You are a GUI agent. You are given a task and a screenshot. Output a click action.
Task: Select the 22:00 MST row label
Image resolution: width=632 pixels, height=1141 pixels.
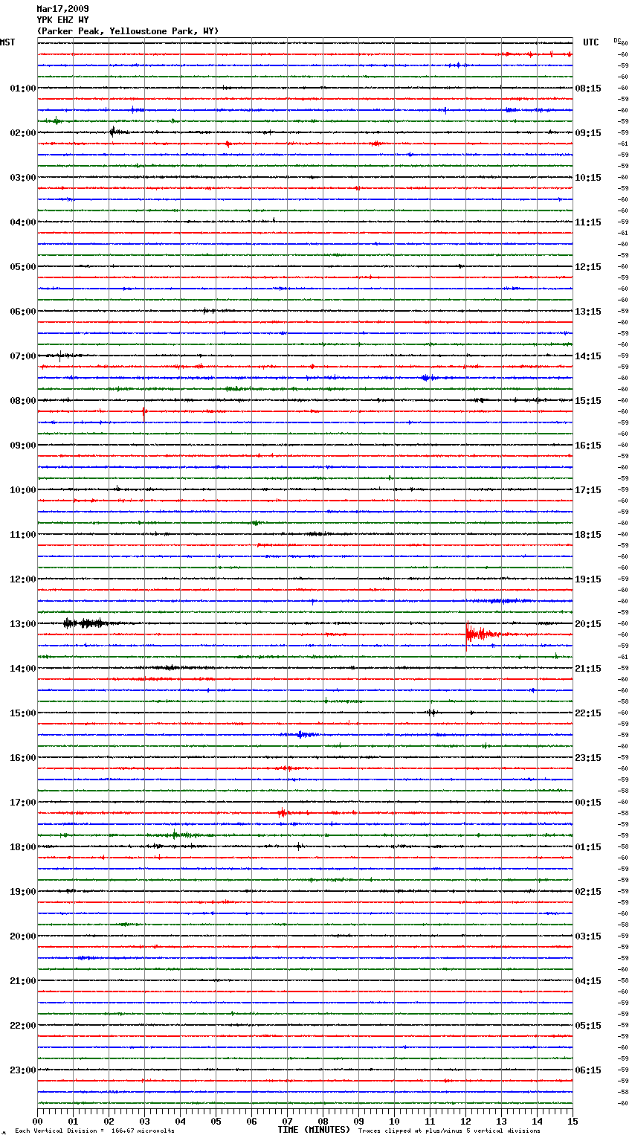pos(23,1026)
